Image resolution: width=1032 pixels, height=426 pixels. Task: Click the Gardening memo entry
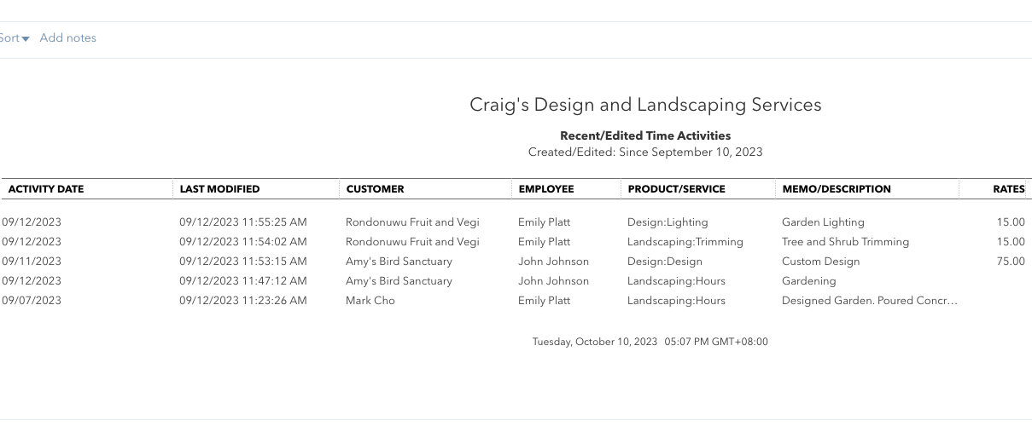pyautogui.click(x=808, y=281)
